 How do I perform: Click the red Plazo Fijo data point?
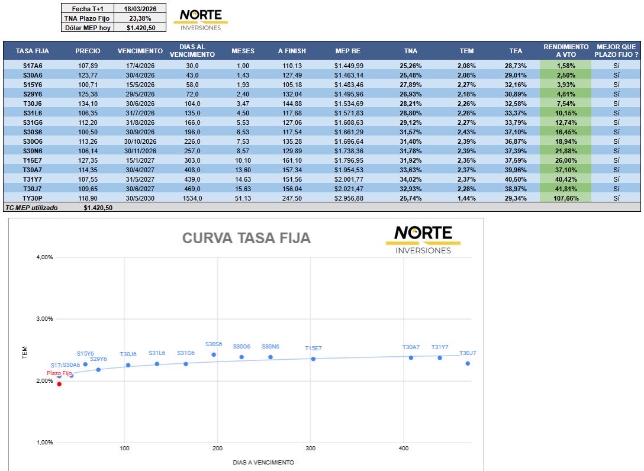pyautogui.click(x=59, y=384)
